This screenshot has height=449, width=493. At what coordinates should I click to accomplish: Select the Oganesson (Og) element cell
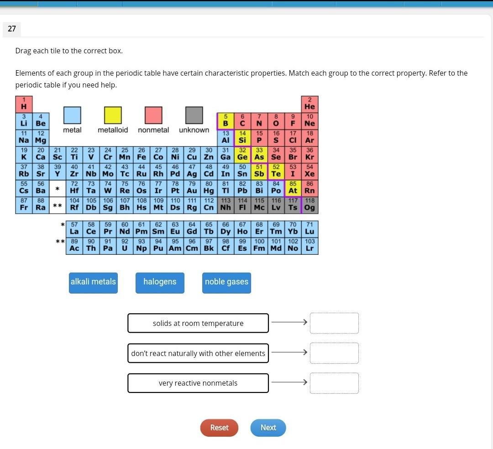[x=309, y=205]
